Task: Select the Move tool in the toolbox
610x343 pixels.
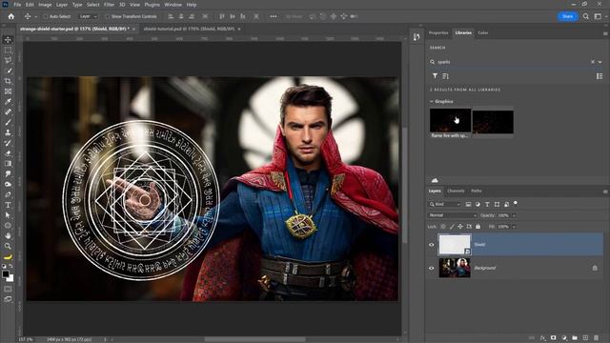Action: (x=8, y=40)
